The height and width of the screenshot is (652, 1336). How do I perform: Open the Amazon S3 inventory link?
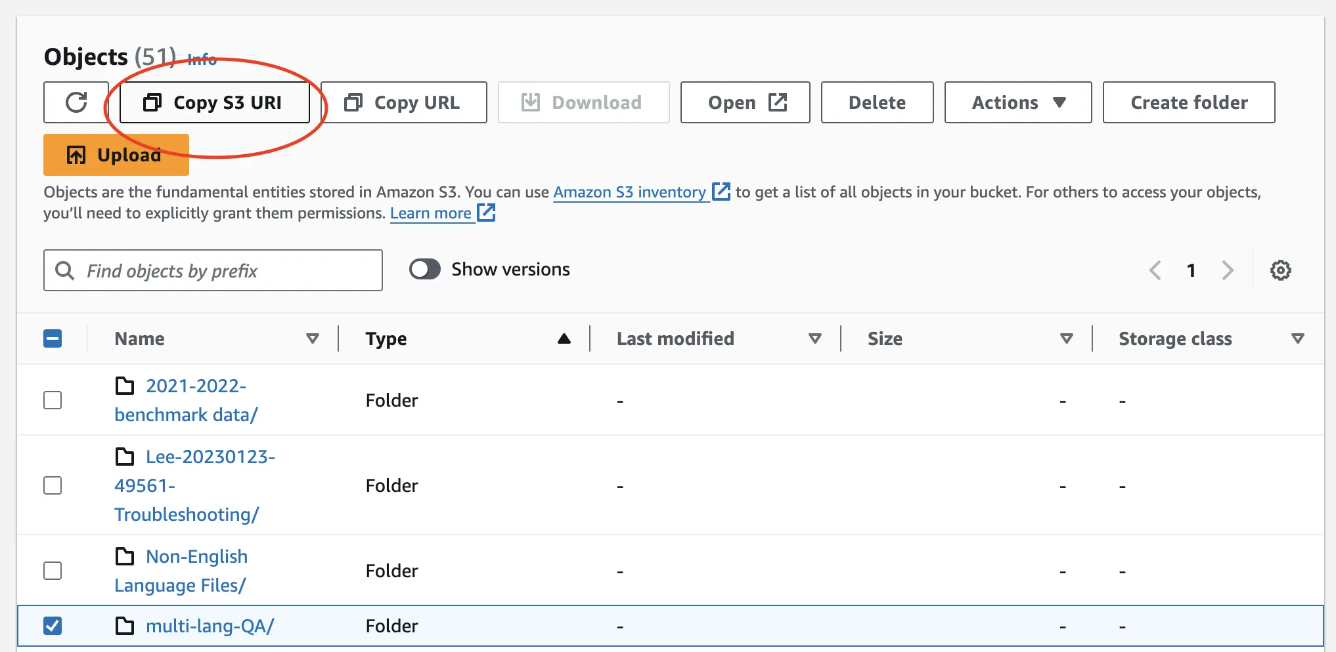coord(629,192)
